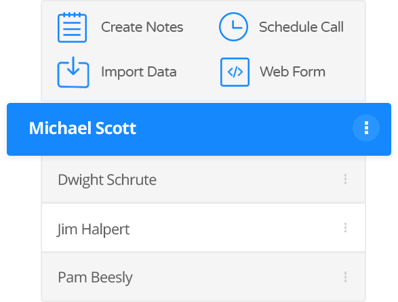Open Jim Halpert's more options dots
The height and width of the screenshot is (302, 398).
point(345,228)
